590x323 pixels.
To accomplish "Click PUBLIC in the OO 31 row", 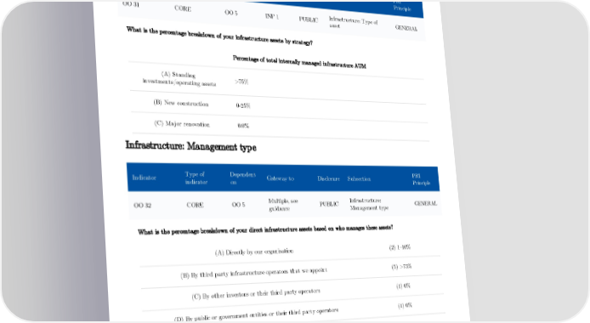I will (309, 20).
